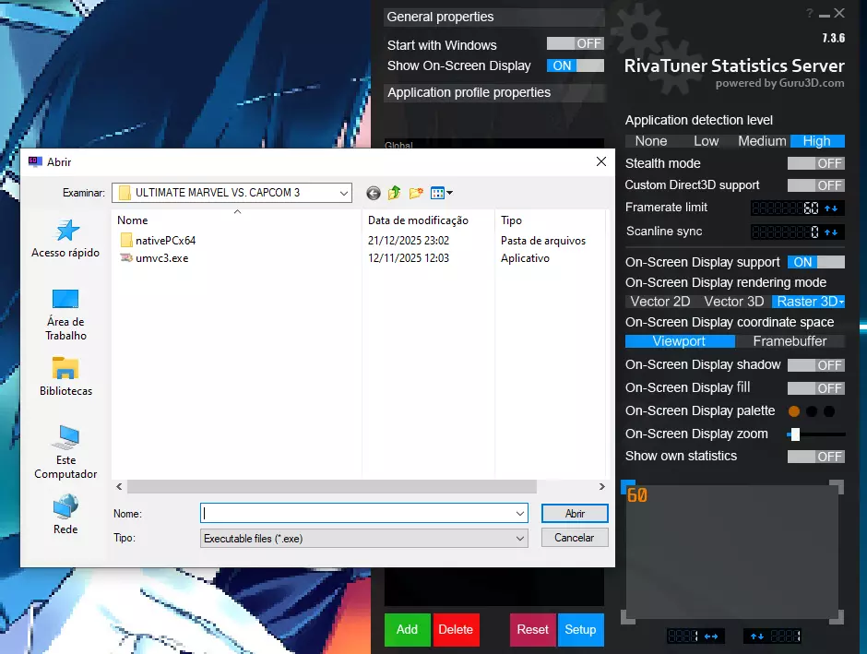Create a new folder icon in dialog
This screenshot has height=654, width=867.
(416, 193)
